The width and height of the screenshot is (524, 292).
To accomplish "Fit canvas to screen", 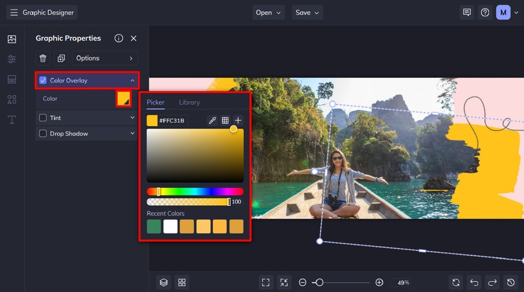I will [x=266, y=283].
